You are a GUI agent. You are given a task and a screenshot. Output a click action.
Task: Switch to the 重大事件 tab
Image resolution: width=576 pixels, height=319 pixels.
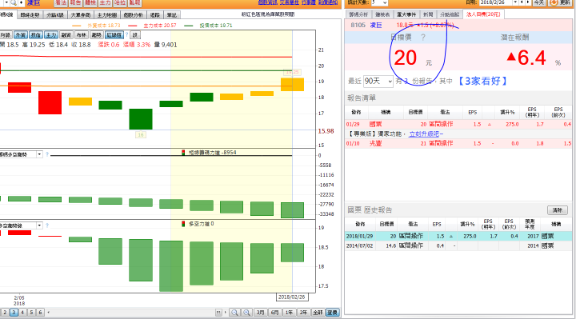pos(406,14)
